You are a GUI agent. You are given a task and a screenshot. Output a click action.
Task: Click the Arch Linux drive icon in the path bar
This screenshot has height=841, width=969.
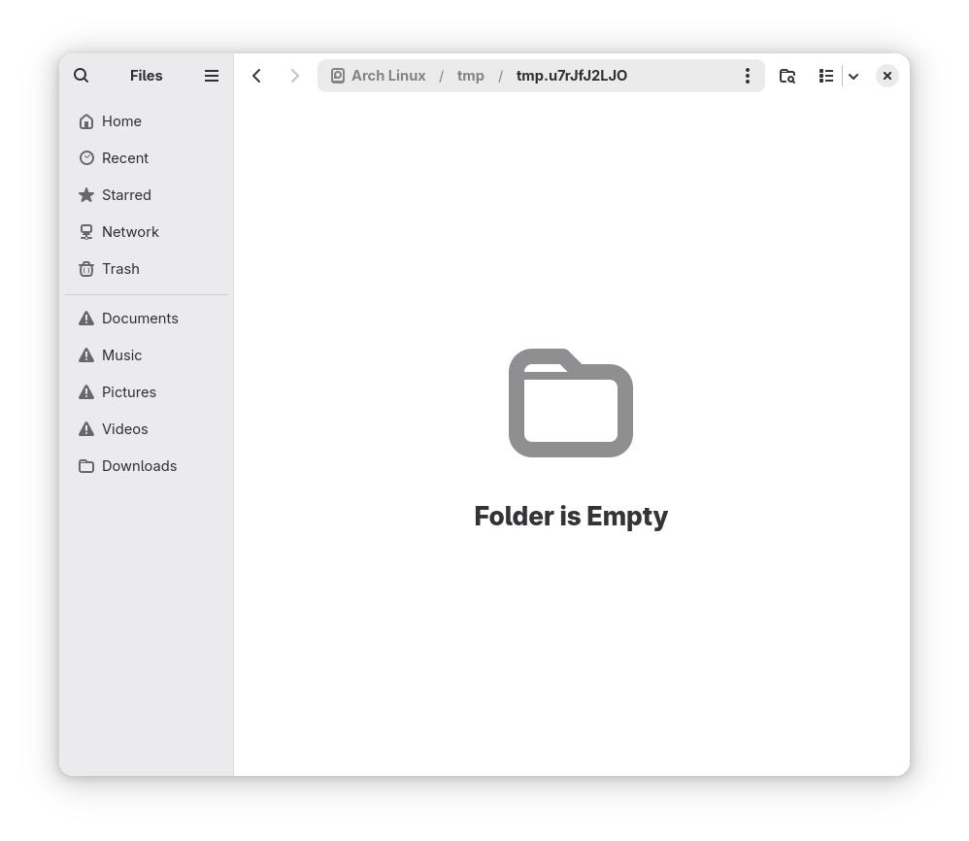[338, 76]
